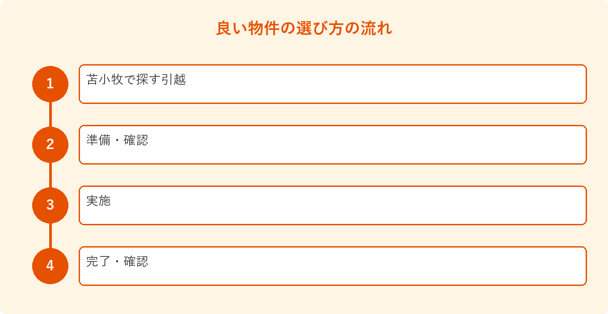Viewport: 608px width, 314px height.
Task: Select the step 4 circle badge
Action: click(x=50, y=266)
